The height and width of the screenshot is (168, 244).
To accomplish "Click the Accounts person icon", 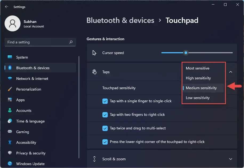I will [x=10, y=110].
